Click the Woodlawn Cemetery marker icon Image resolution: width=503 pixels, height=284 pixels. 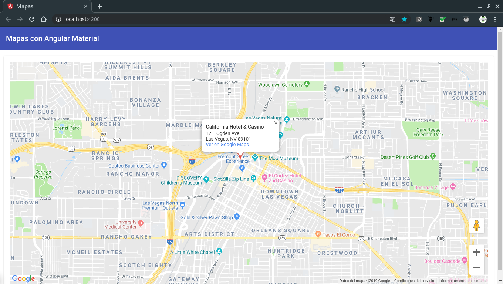(x=306, y=84)
